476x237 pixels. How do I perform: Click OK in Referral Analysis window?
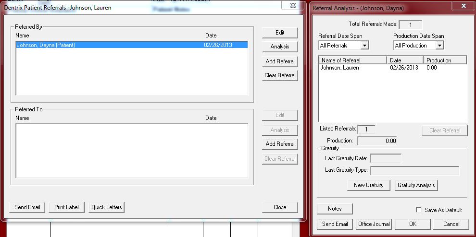[413, 224]
